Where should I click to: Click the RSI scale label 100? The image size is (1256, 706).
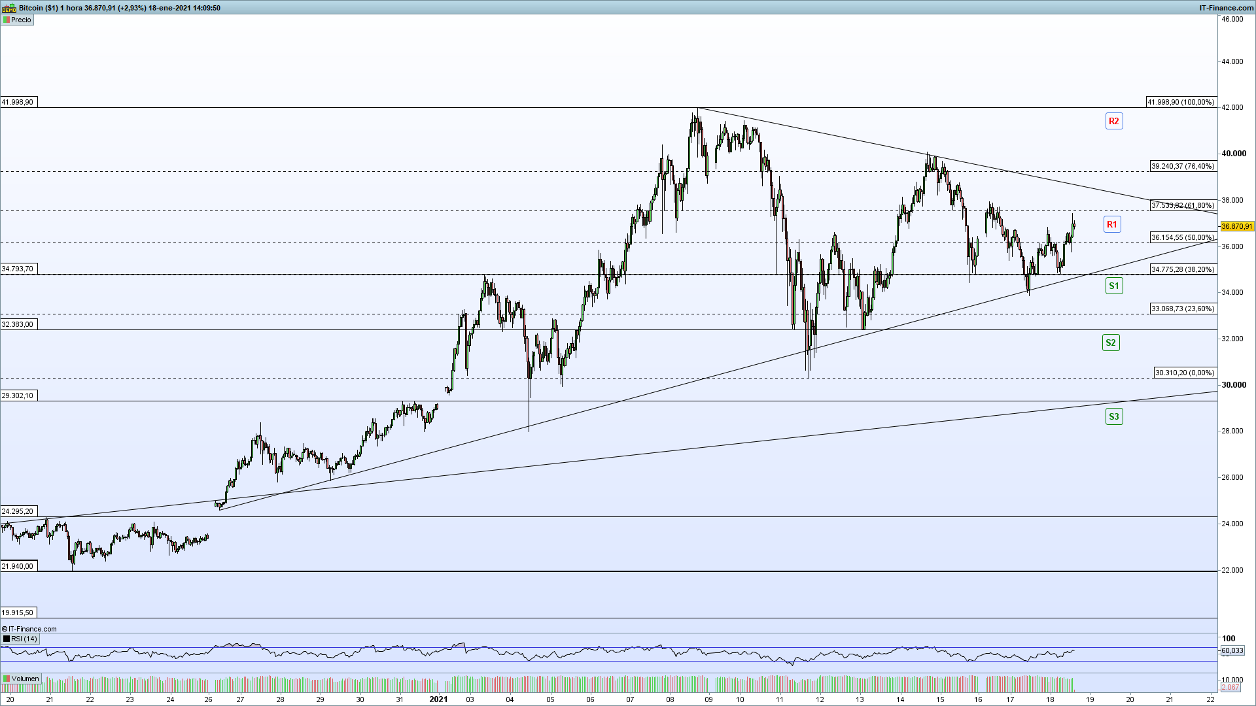click(1229, 639)
